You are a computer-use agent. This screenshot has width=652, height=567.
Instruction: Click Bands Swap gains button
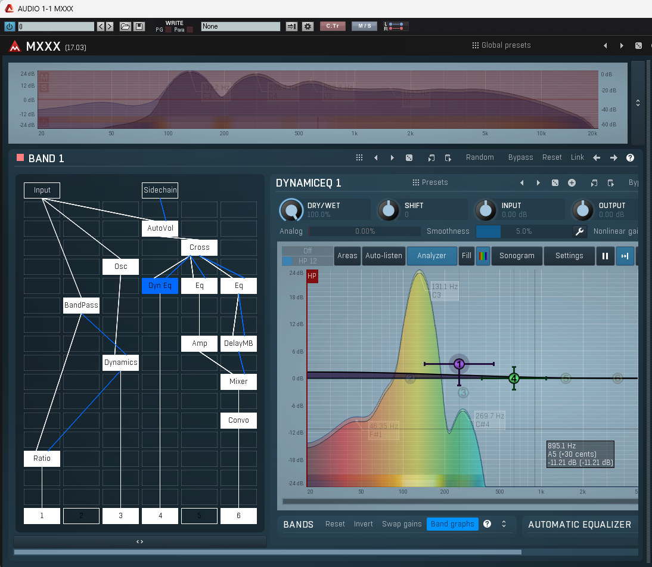402,523
